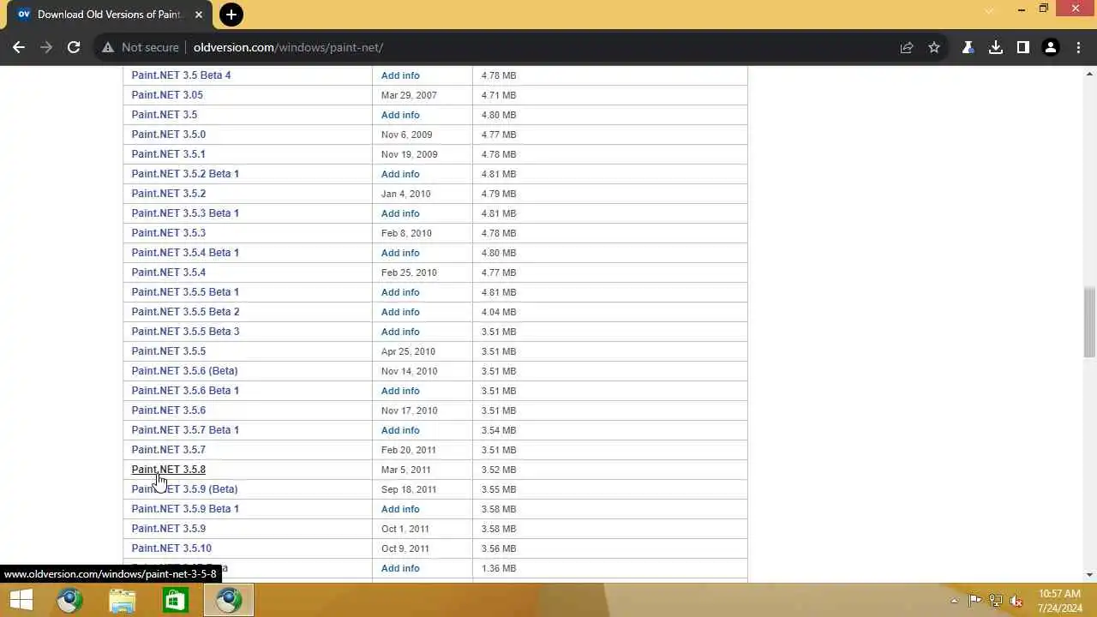Open the Action Center flag icon
This screenshot has width=1097, height=617.
[x=975, y=601]
